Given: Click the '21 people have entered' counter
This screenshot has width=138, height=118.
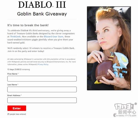Looking at the screenshot, I should [17, 114].
